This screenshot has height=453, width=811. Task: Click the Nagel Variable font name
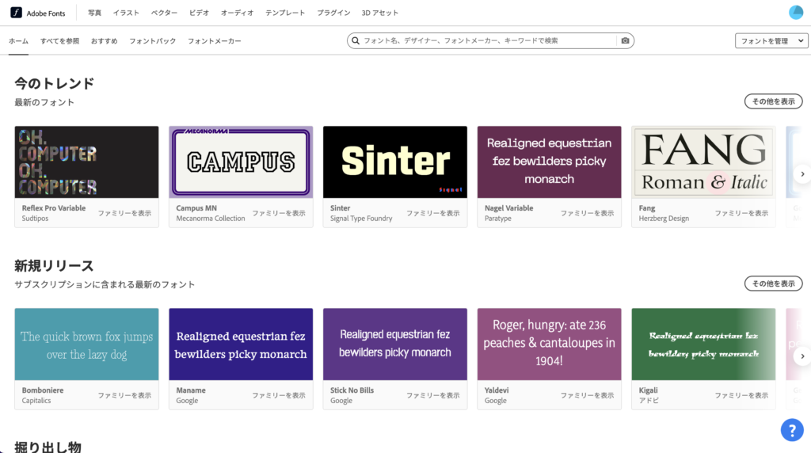pyautogui.click(x=509, y=207)
